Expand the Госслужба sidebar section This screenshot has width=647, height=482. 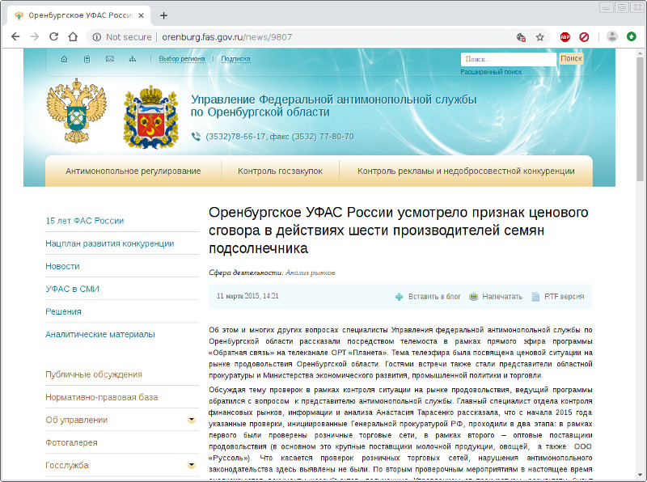191,465
